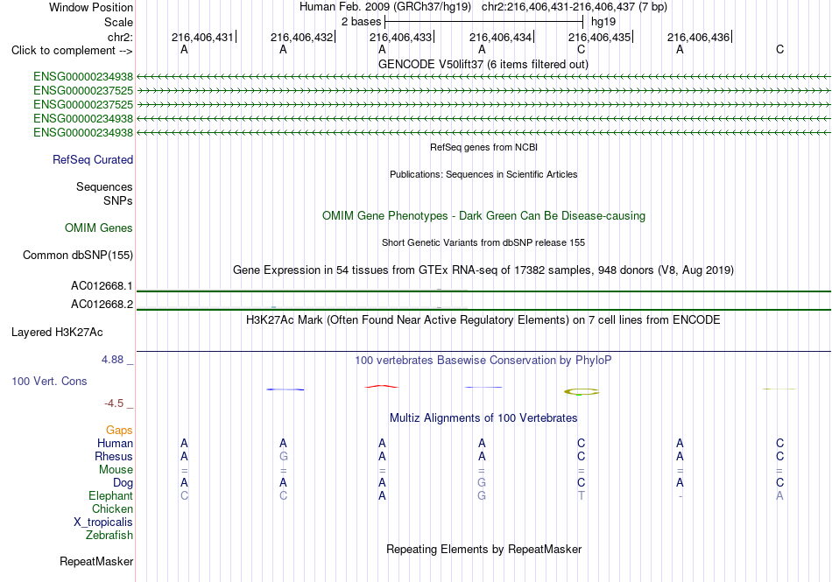Viewport: 832px width, 582px height.
Task: Click the 'Click to complement -->' label
Action: click(x=72, y=51)
